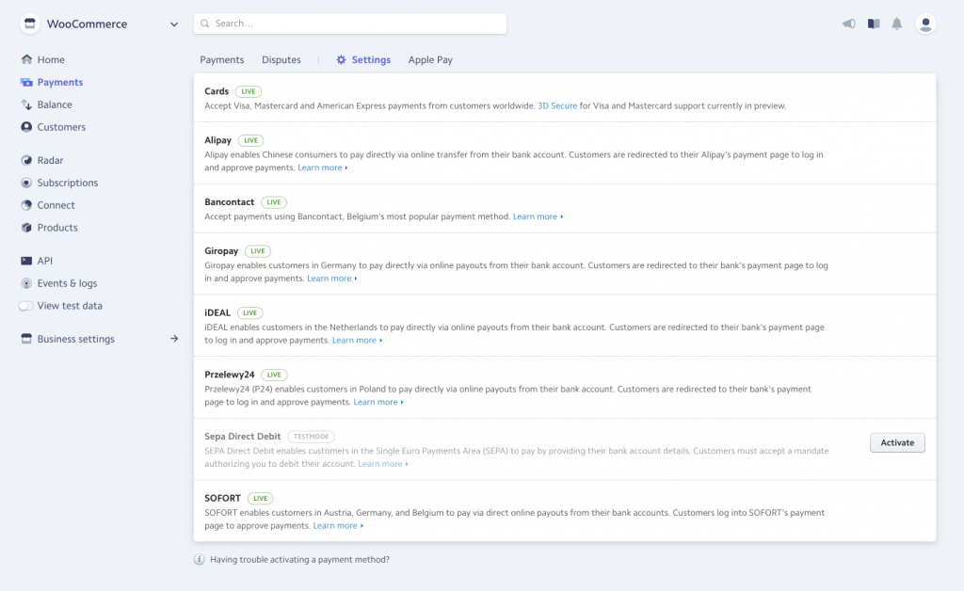Click the Home icon in sidebar
The height and width of the screenshot is (591, 964).
coord(27,60)
